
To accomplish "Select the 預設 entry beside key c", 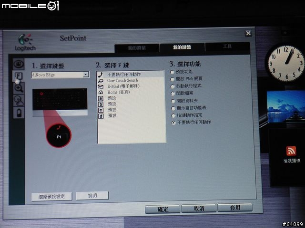I will click(112, 110).
